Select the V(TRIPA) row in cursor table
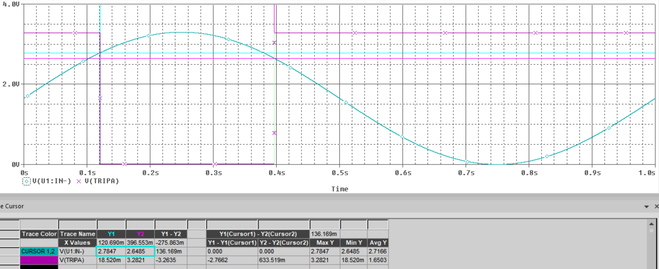This screenshot has width=659, height=269. (77, 260)
